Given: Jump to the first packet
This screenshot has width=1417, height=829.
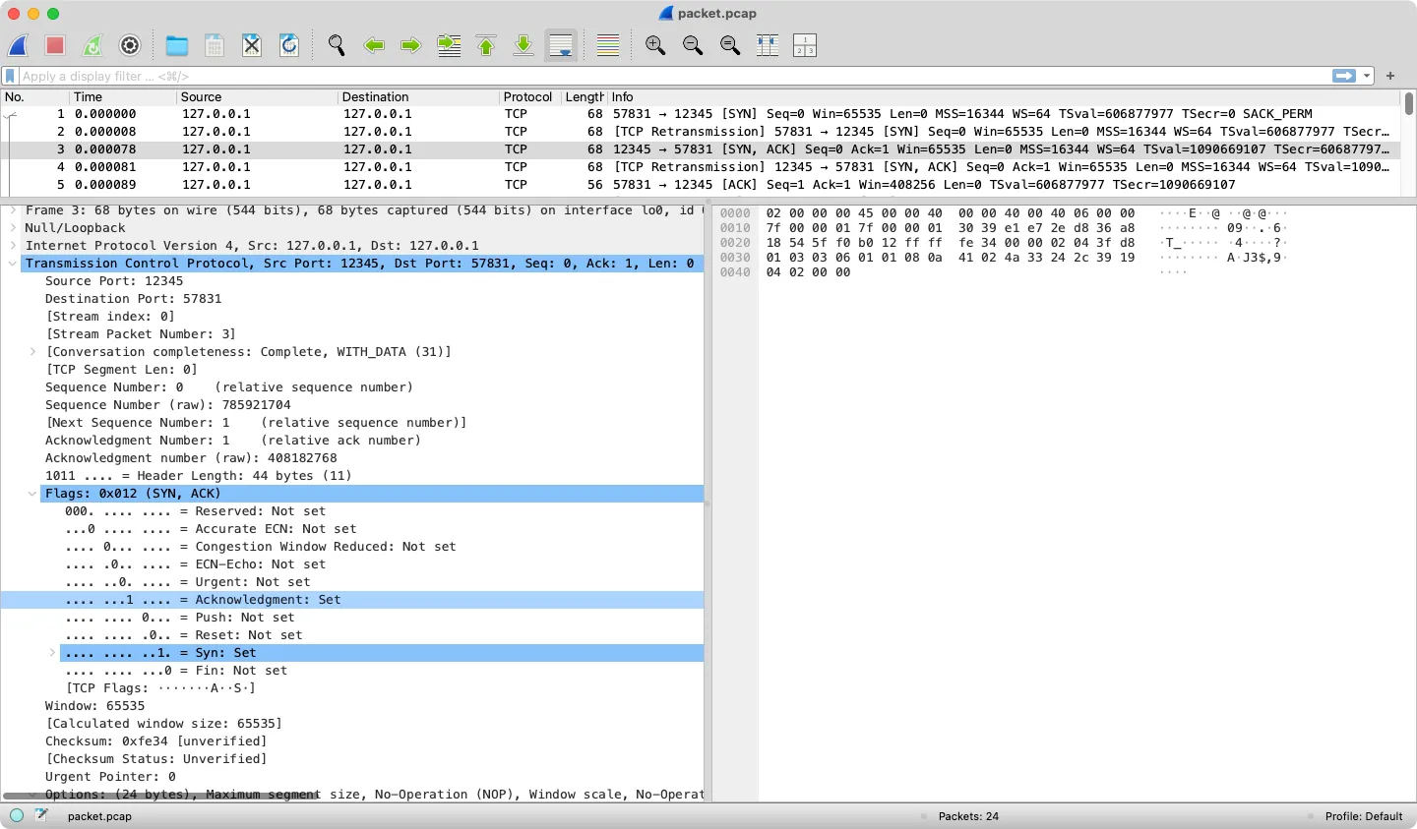Looking at the screenshot, I should (486, 45).
